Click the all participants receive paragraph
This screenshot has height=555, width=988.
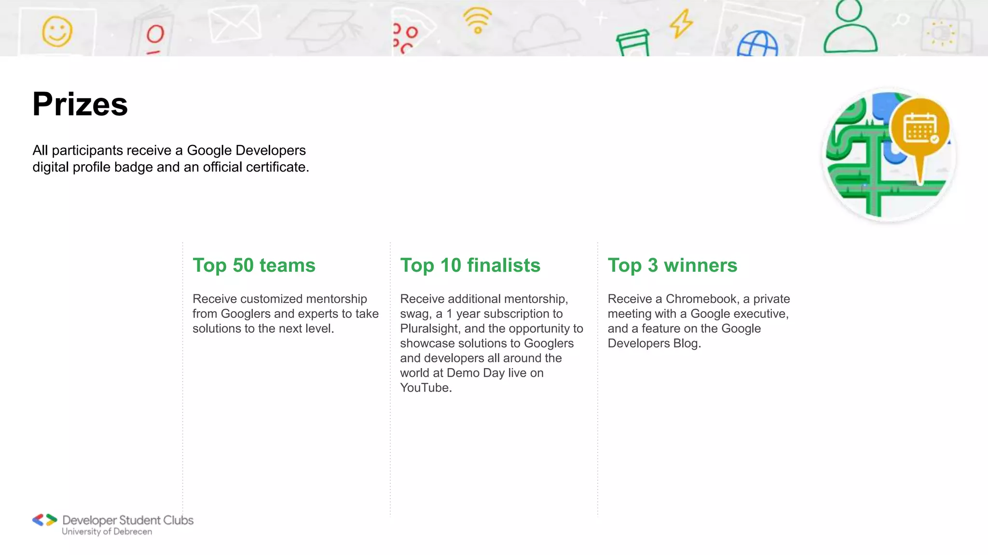point(170,159)
